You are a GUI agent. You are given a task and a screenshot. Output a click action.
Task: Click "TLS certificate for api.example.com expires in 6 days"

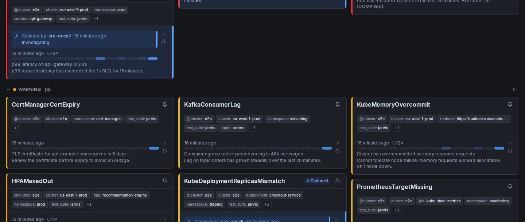69,154
